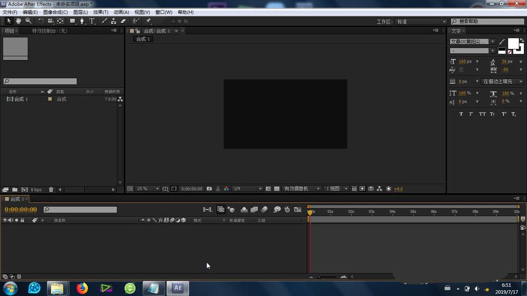The width and height of the screenshot is (527, 296).
Task: Open the 图层(L) menu
Action: [x=80, y=12]
